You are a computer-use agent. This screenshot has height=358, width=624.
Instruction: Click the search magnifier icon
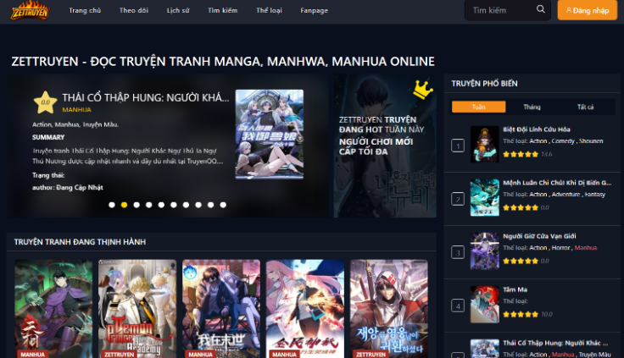coord(541,10)
